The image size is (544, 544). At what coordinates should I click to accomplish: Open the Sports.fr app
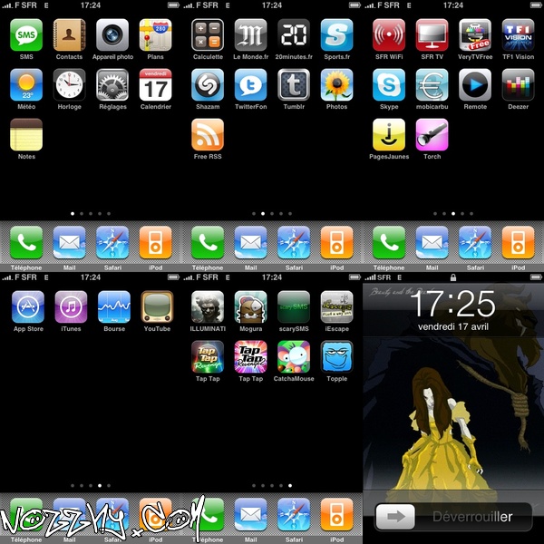click(x=336, y=35)
